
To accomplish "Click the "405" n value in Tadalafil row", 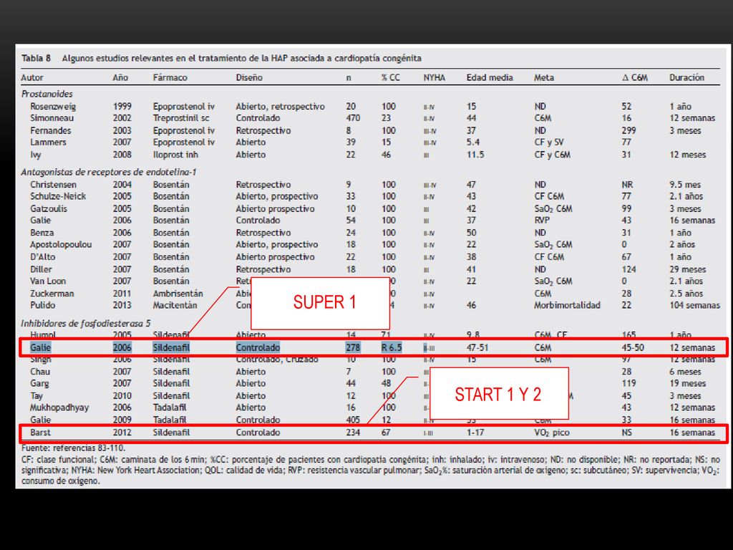I will [x=353, y=420].
